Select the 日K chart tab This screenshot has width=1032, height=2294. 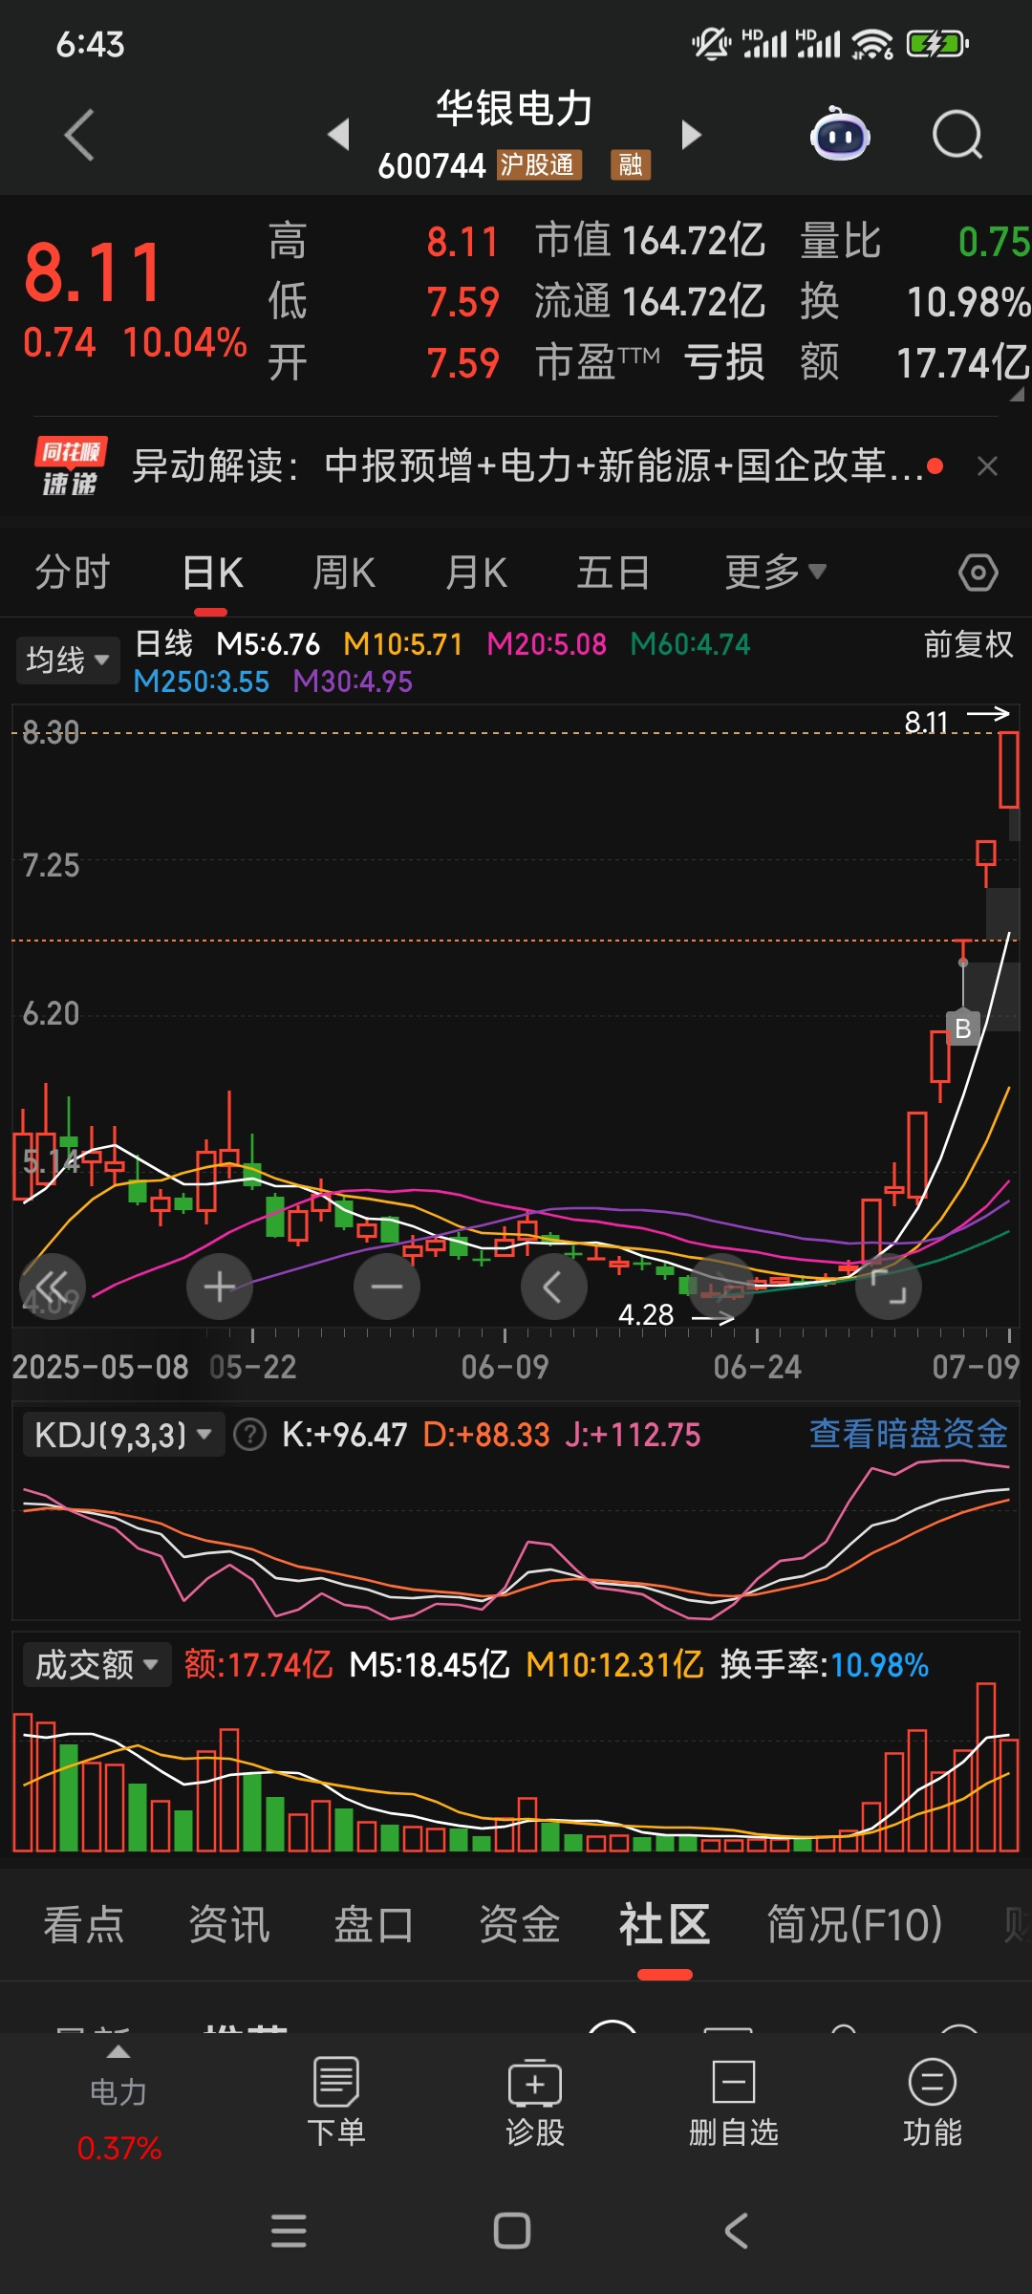pyautogui.click(x=212, y=573)
